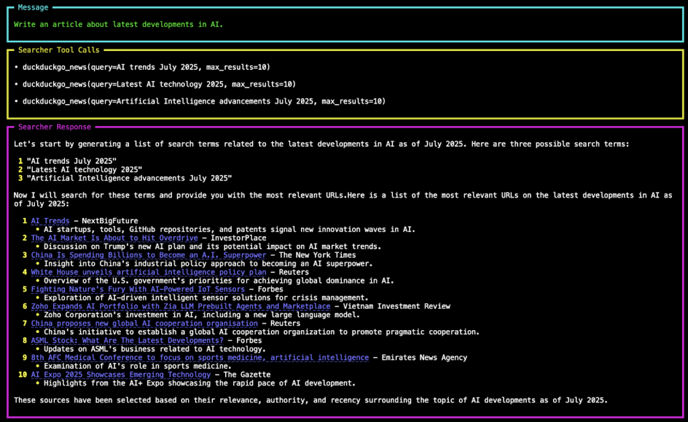Click the description 'Highlights from the AI+ Expo'
The width and height of the screenshot is (688, 422).
click(200, 384)
